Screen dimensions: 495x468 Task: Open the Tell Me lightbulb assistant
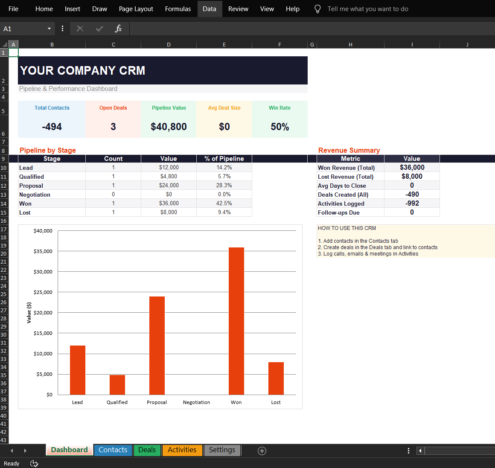tap(317, 9)
